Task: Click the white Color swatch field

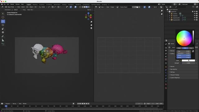Action: point(188,60)
